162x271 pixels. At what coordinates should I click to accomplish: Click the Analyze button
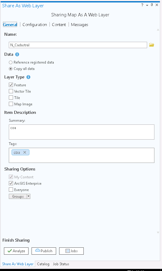coord(16,251)
